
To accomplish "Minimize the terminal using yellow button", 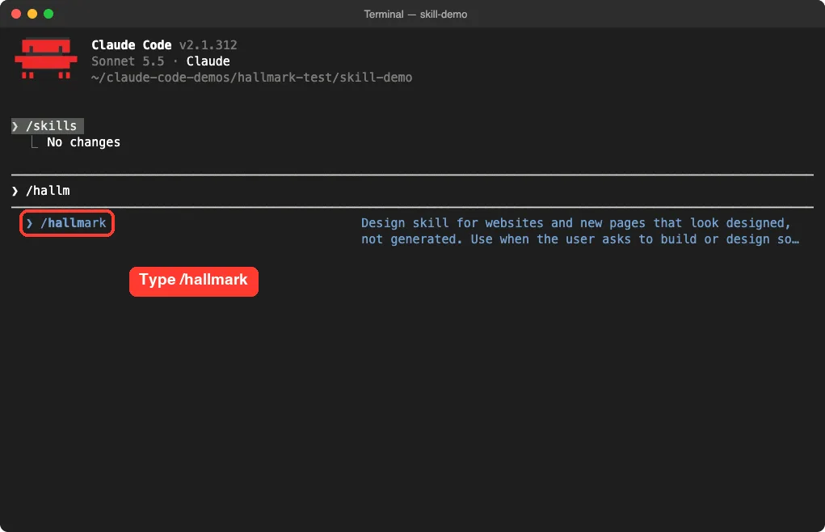I will click(32, 14).
